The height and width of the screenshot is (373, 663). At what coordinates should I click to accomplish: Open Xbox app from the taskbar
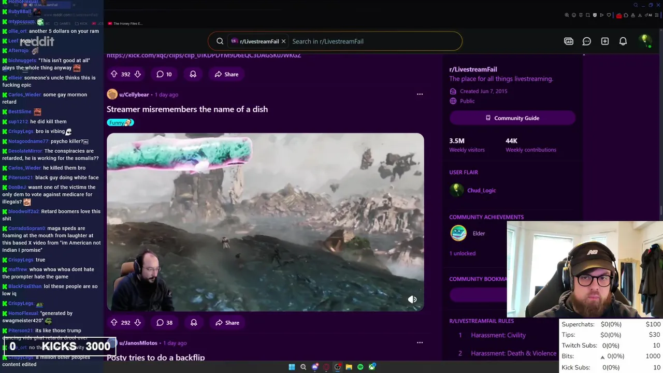[372, 367]
